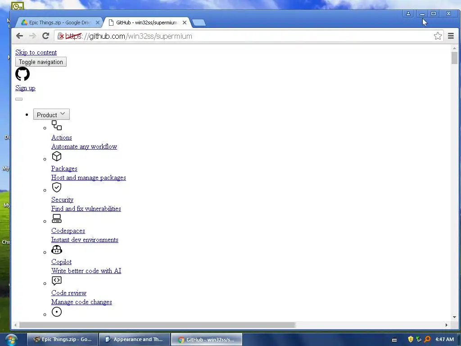
Task: Reload the GitHub page
Action: coord(45,36)
